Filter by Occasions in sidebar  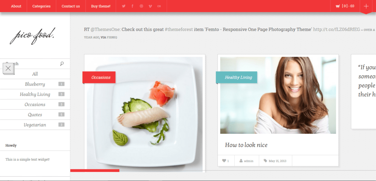[x=35, y=104]
